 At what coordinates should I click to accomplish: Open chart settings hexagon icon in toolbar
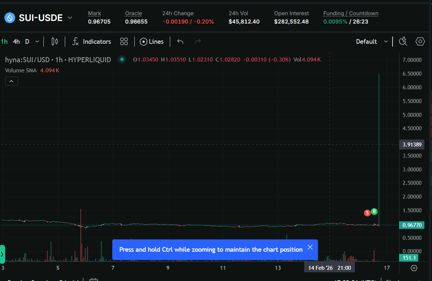[420, 42]
